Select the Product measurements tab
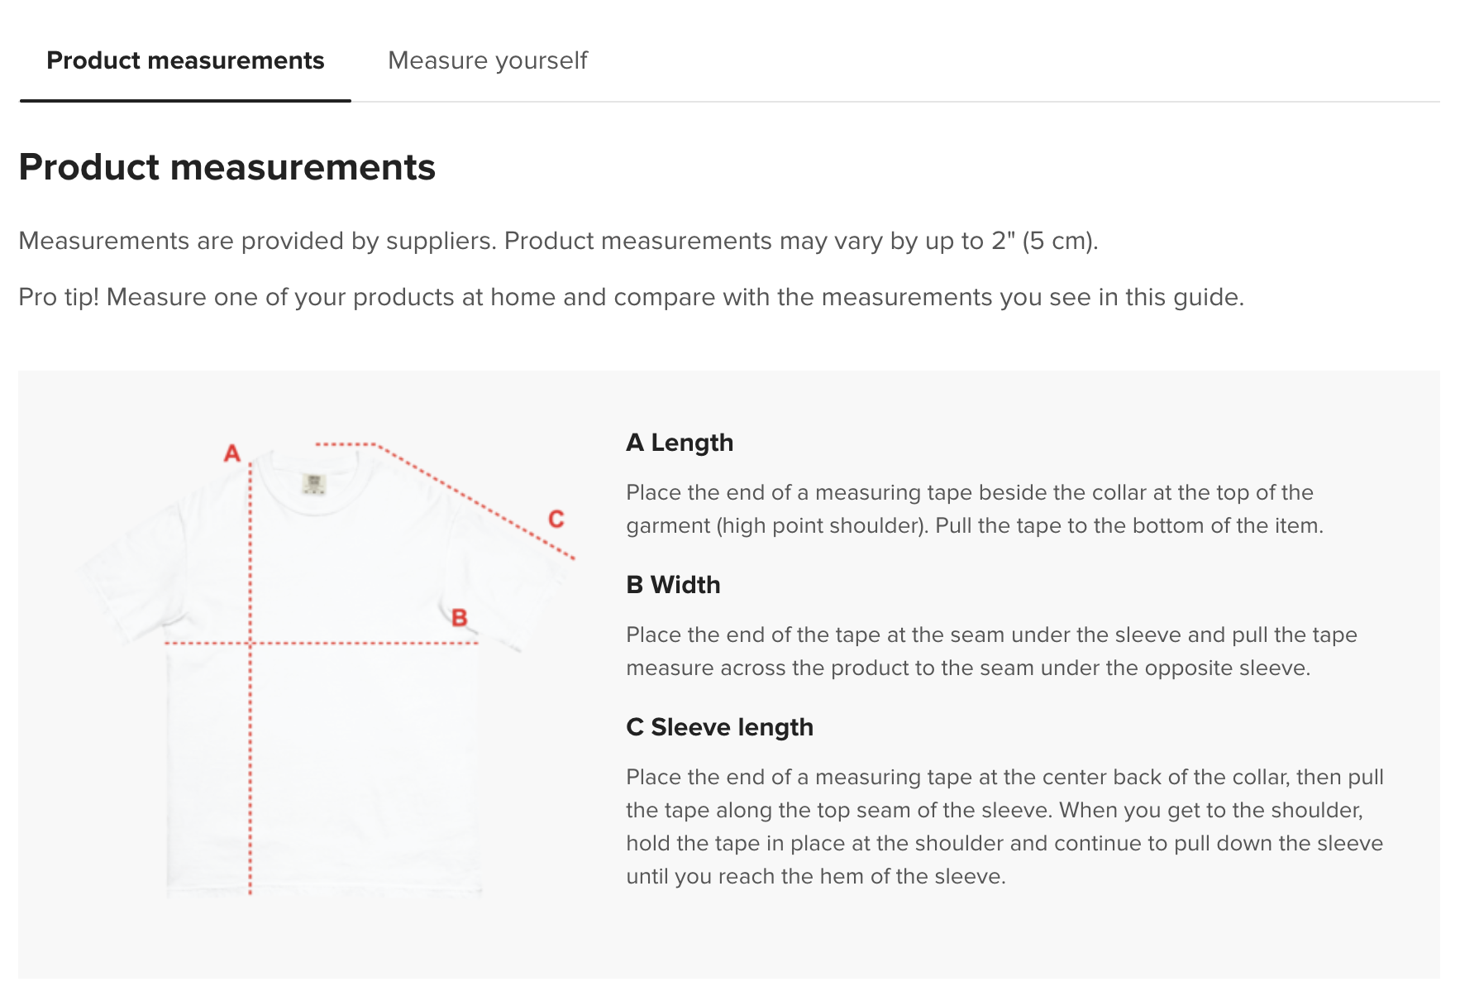Viewport: 1460px width, 1001px height. [185, 60]
